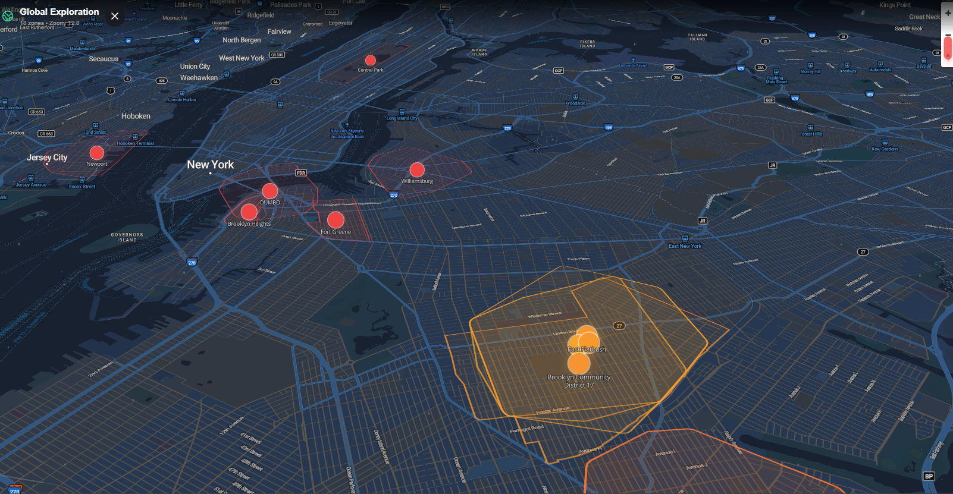
Task: Close the Global Exploration panel
Action: pyautogui.click(x=115, y=16)
